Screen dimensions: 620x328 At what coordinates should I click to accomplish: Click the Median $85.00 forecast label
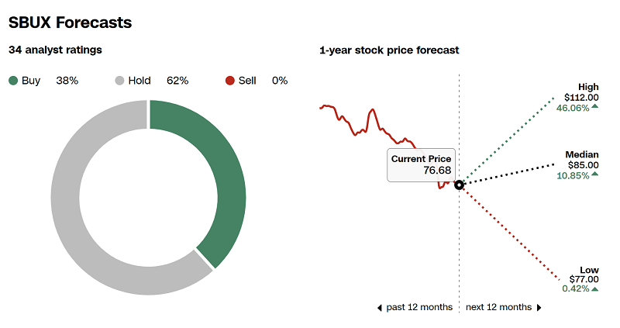pyautogui.click(x=582, y=160)
